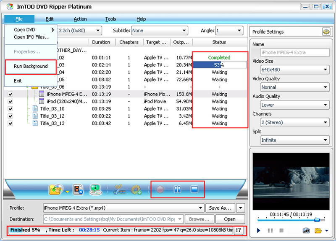Click the Open destination button
This screenshot has width=336, height=241.
click(x=230, y=219)
